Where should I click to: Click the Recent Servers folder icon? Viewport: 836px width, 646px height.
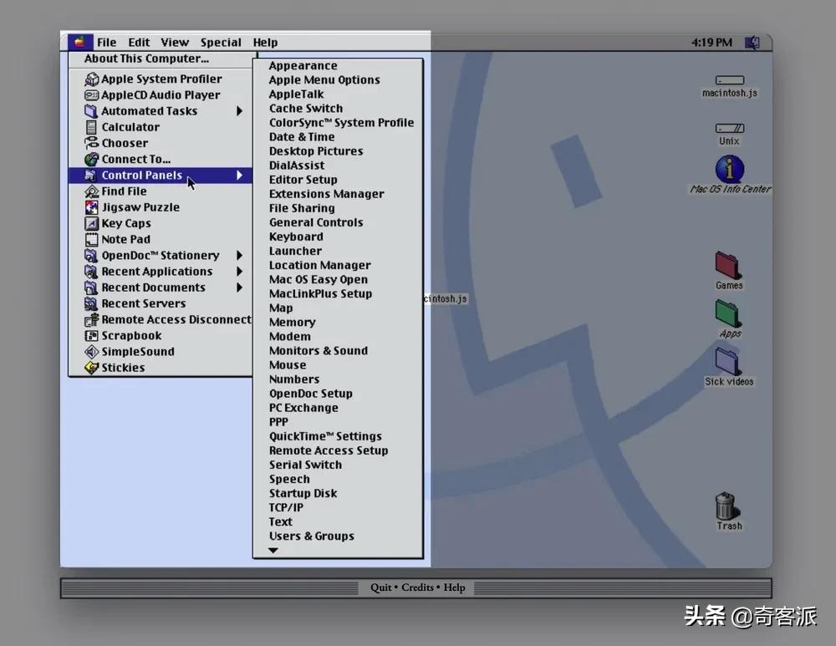(91, 303)
